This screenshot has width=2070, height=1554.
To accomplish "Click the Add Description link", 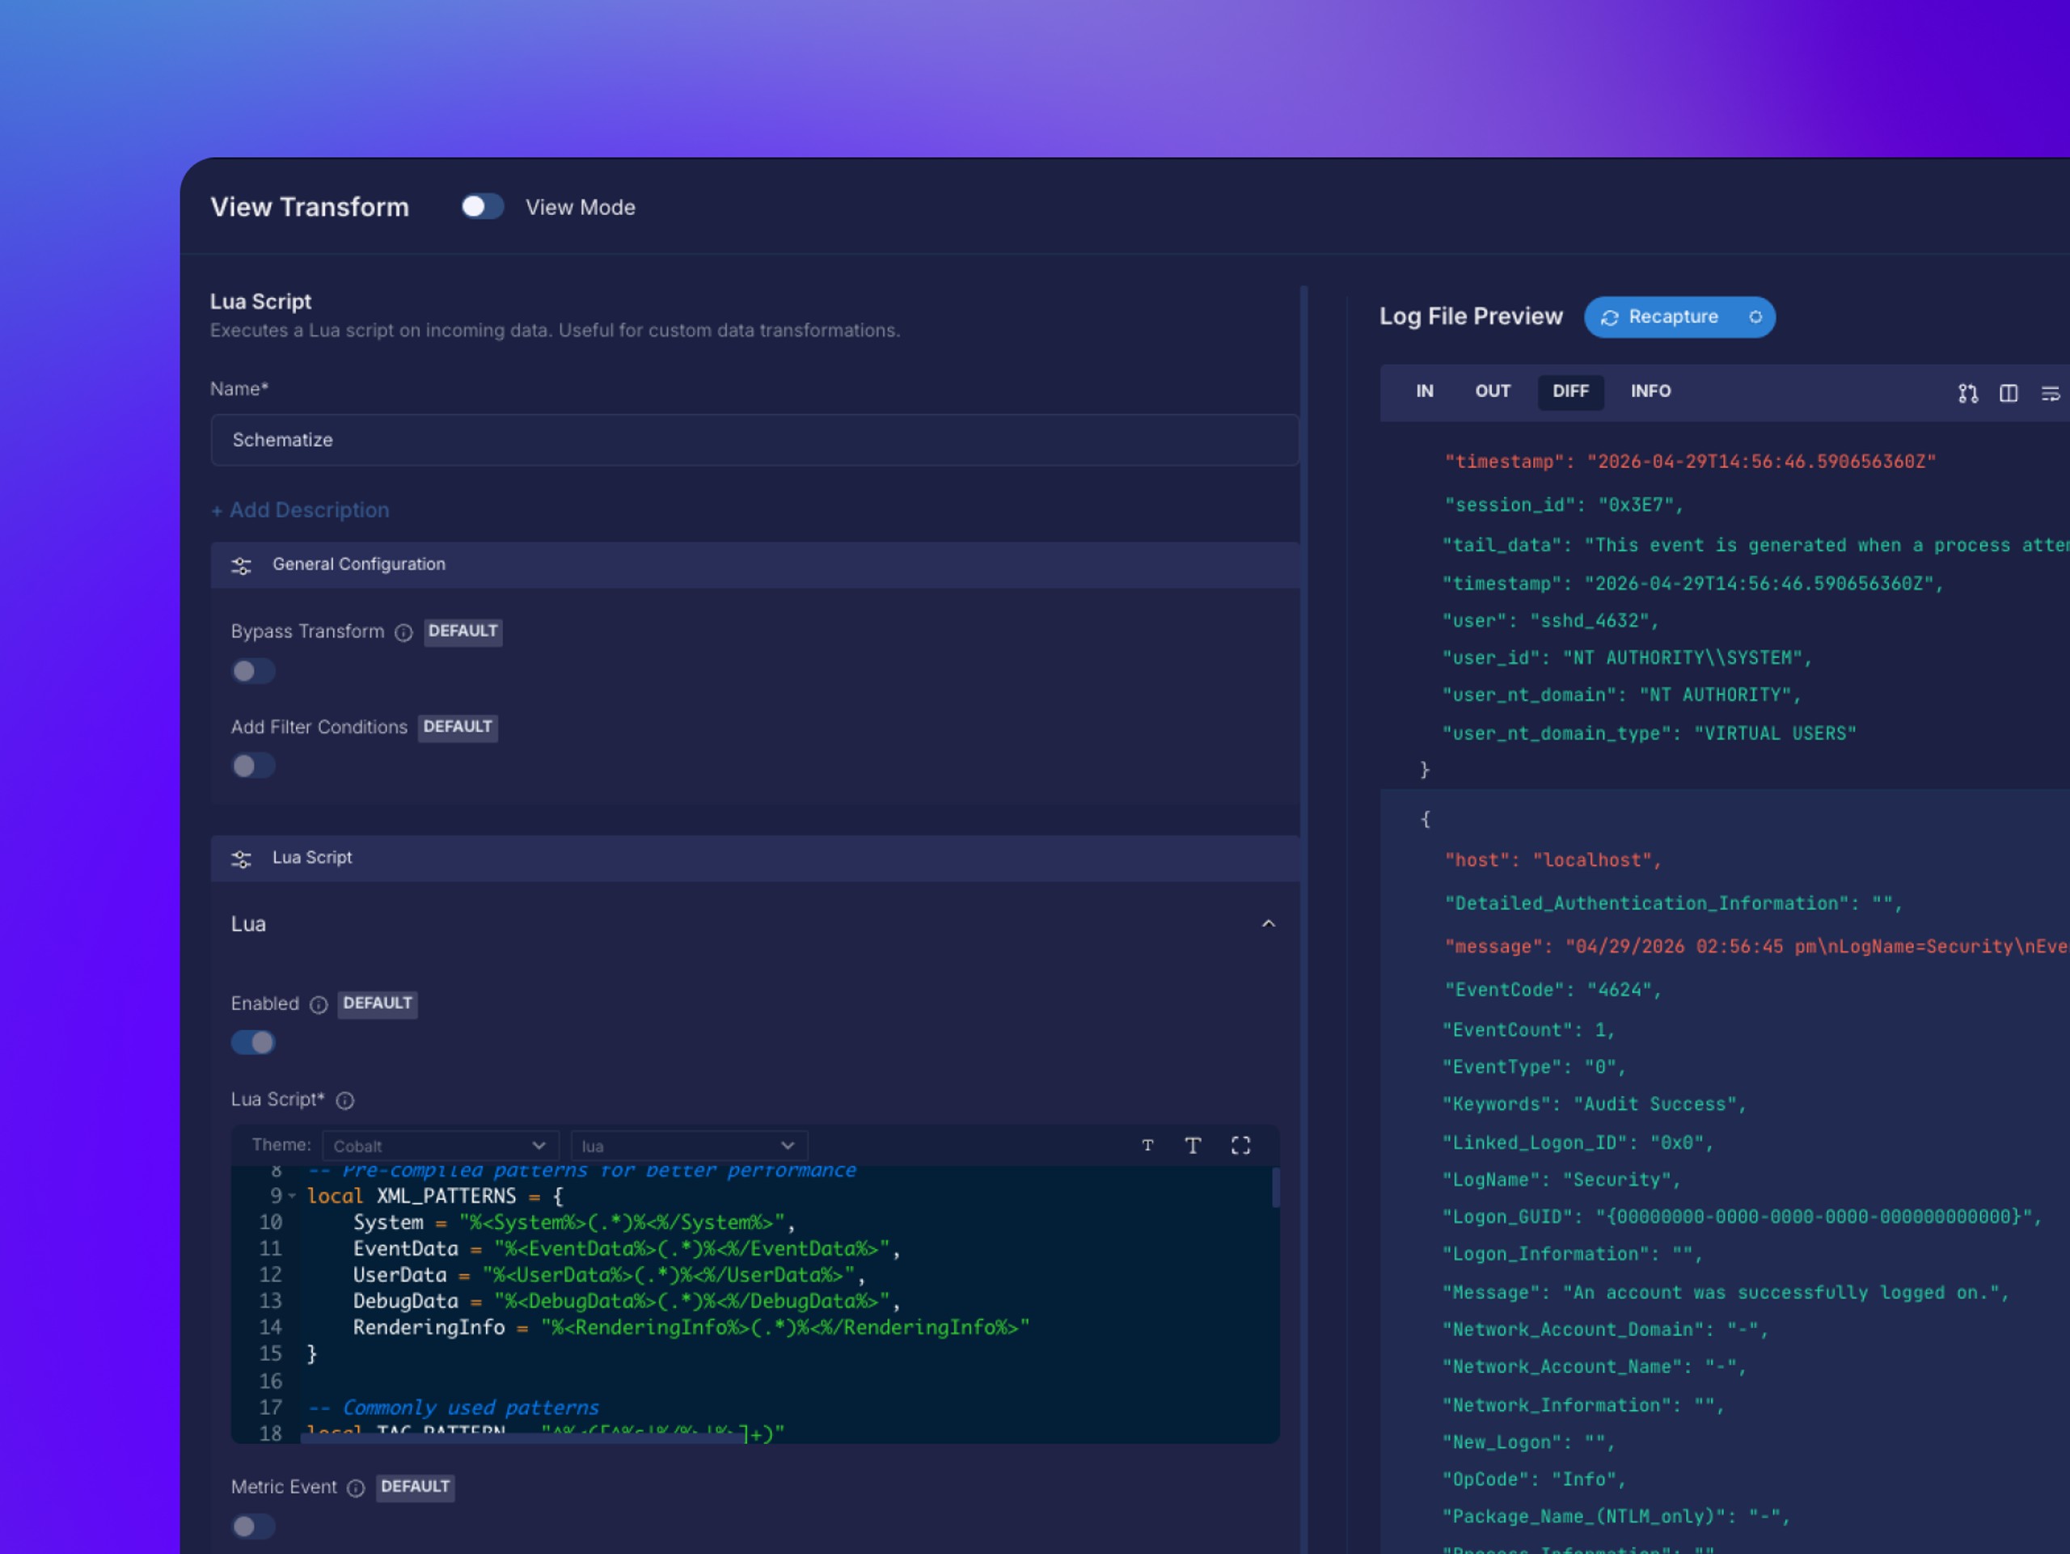I will click(299, 510).
